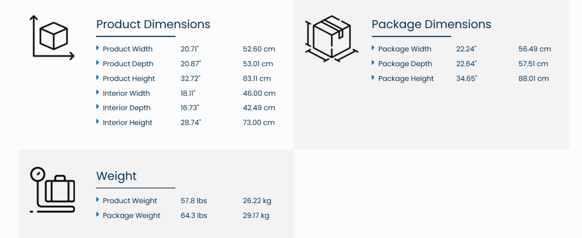Click the cardboard box package icon
Screen dimensions: 582x238
pyautogui.click(x=331, y=39)
